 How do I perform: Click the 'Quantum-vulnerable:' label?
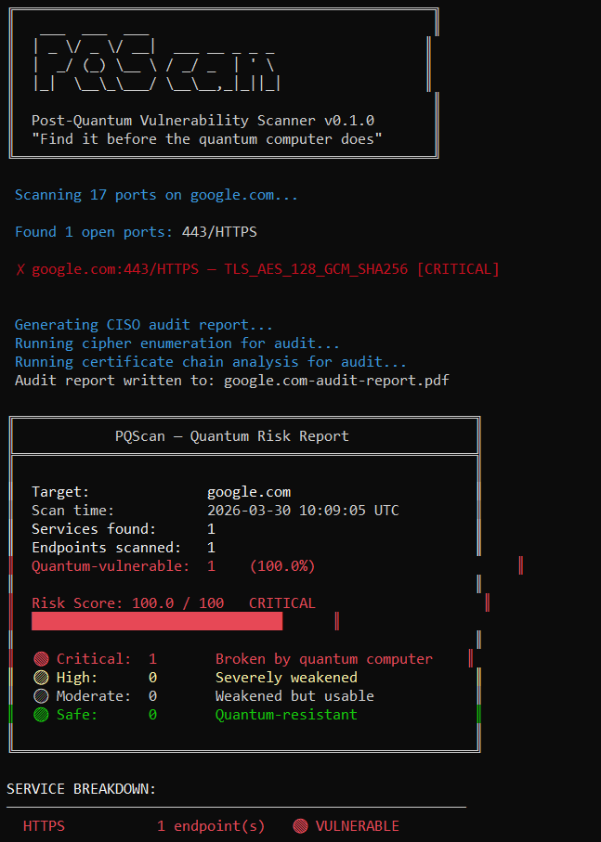[111, 566]
